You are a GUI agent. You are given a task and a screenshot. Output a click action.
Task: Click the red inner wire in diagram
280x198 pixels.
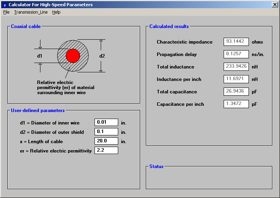pos(73,56)
